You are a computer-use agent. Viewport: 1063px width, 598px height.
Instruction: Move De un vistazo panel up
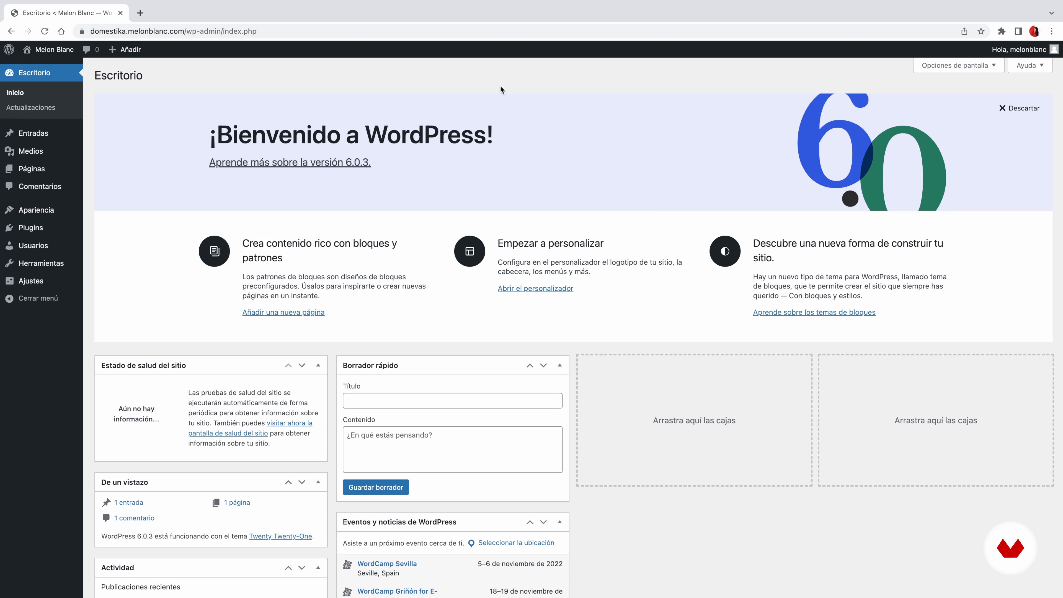[288, 482]
